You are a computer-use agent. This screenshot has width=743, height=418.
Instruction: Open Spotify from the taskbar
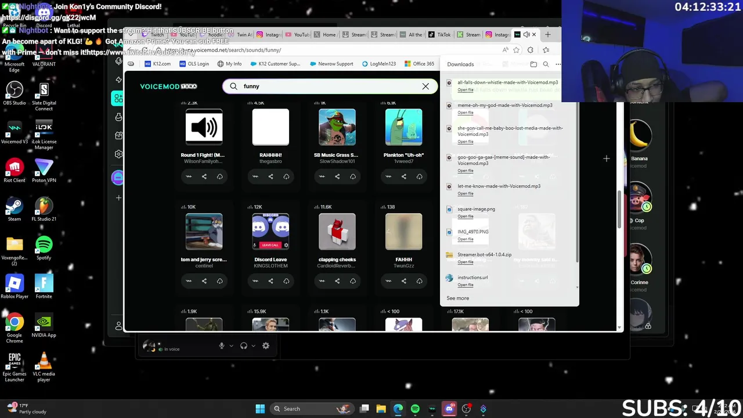tap(415, 409)
